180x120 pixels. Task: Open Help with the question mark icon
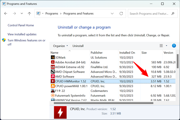pos(174,46)
